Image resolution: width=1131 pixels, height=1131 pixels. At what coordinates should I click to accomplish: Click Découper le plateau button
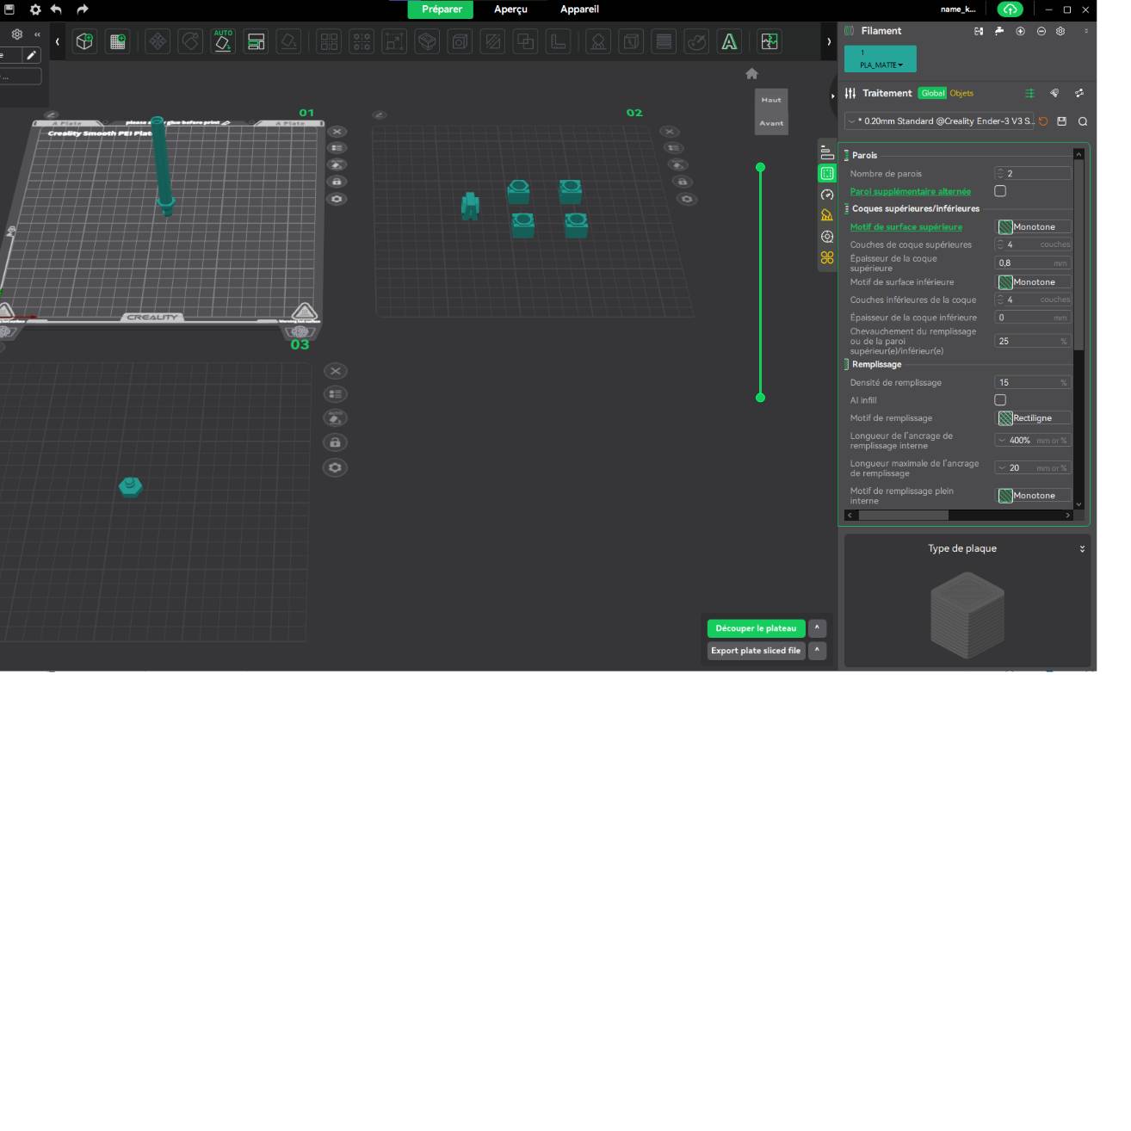point(756,628)
